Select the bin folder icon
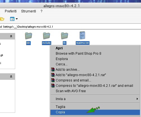141x117 pixels. [x=28, y=36]
